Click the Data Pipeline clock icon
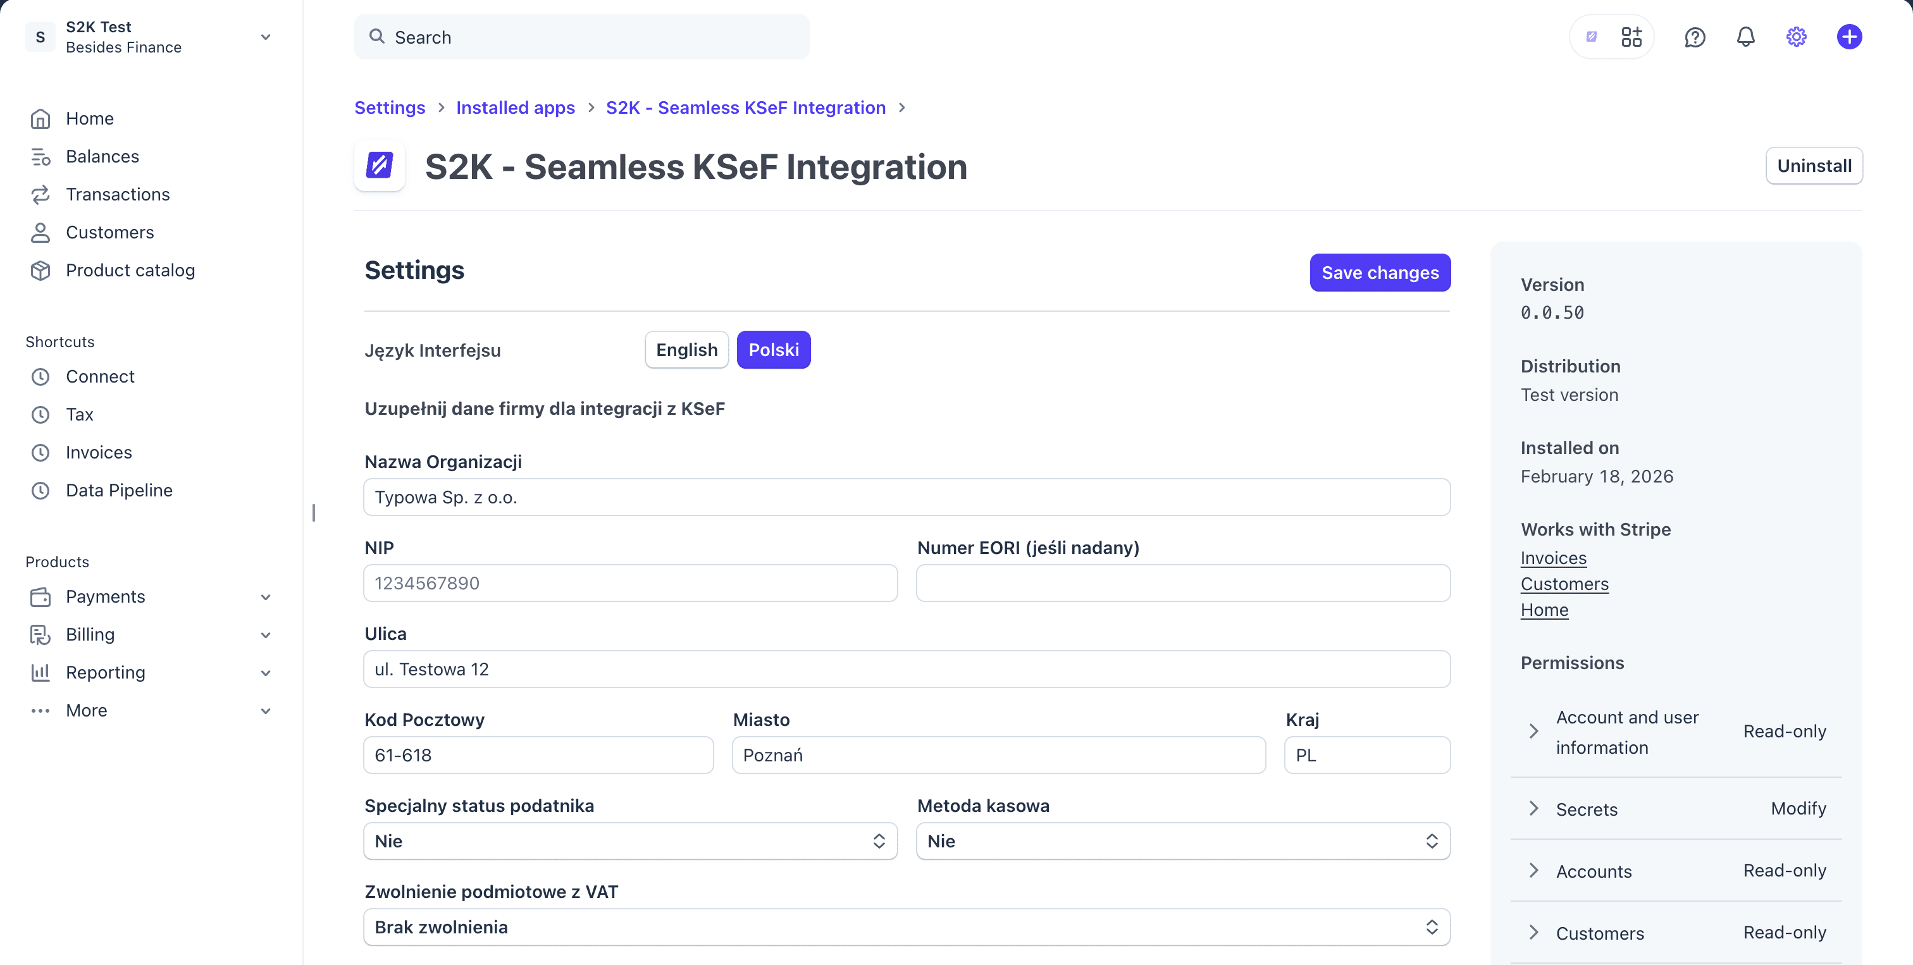The width and height of the screenshot is (1913, 965). (x=40, y=490)
